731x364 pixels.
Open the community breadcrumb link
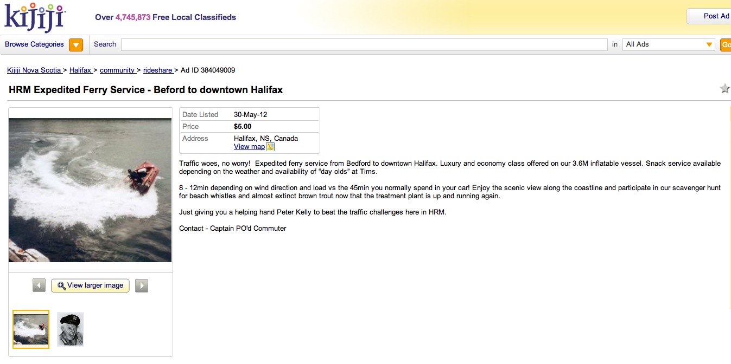[117, 70]
